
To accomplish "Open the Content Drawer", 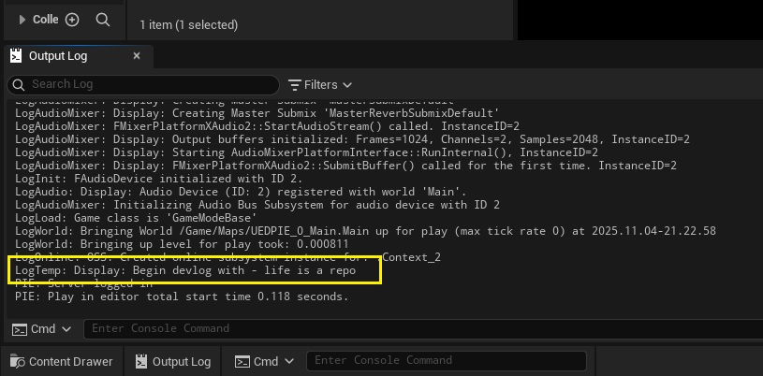I will [61, 361].
